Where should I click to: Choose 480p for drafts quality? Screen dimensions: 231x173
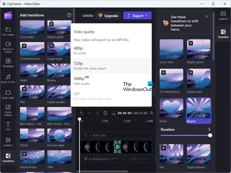pyautogui.click(x=111, y=50)
